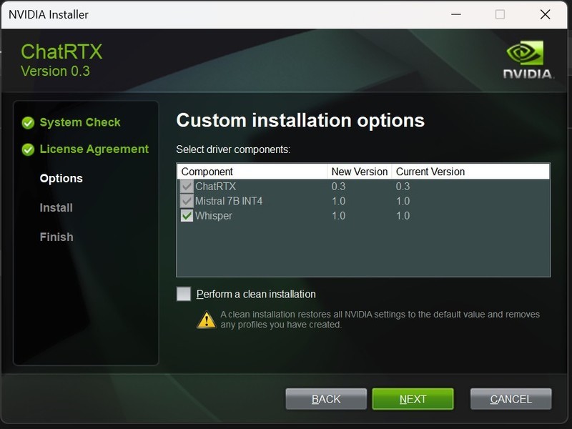Click Whisper new version 1.0

coord(338,216)
